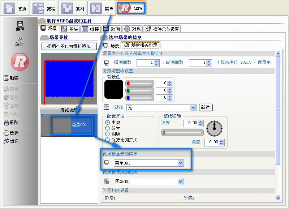Open the 首页 home tab
289x209 pixels.
(15, 8)
